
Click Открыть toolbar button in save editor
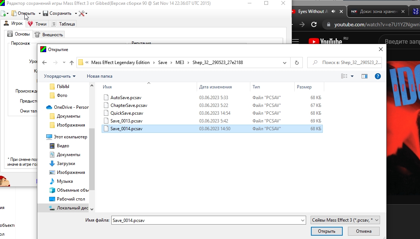[x=23, y=13]
